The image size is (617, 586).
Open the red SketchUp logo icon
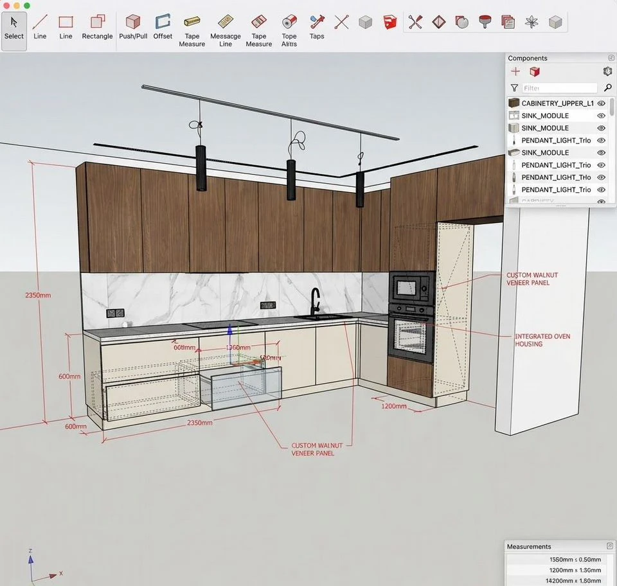pos(390,22)
